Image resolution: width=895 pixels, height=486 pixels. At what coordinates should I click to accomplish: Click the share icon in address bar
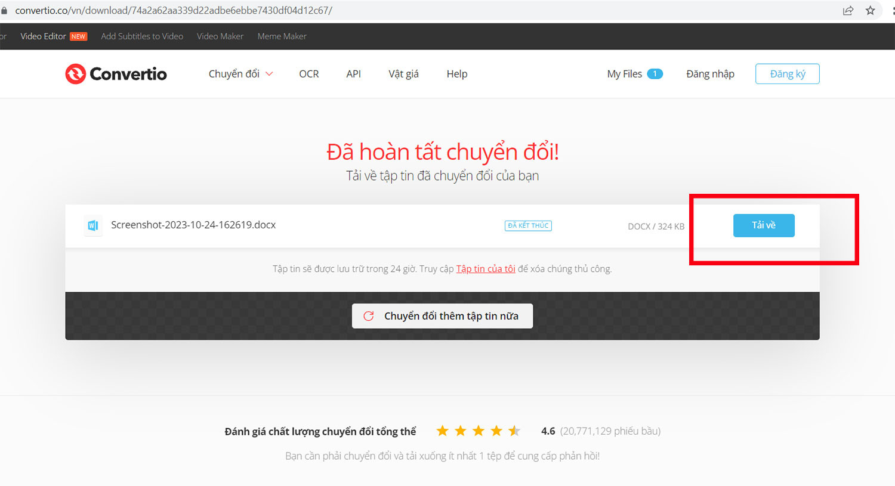[848, 11]
